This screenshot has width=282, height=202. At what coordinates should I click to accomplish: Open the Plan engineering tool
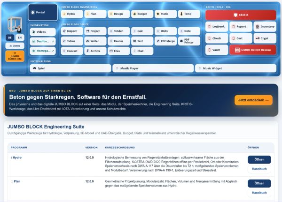point(95,14)
